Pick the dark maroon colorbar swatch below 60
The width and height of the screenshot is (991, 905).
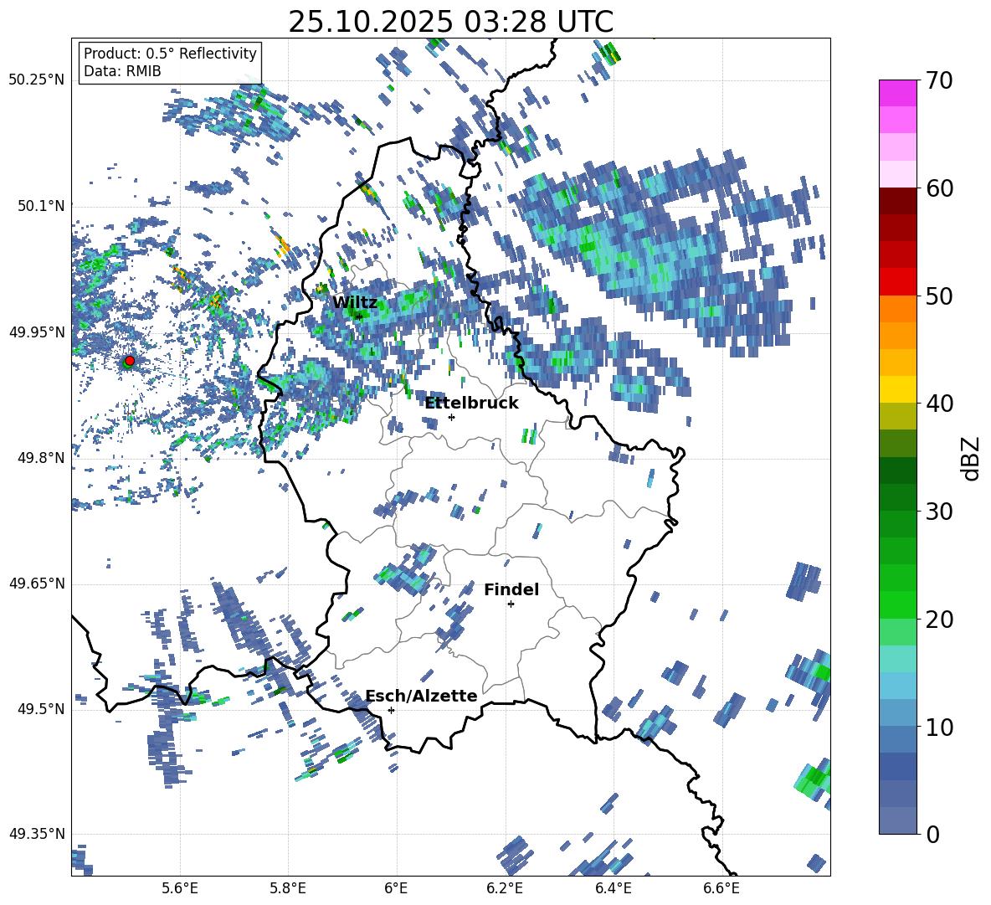897,201
